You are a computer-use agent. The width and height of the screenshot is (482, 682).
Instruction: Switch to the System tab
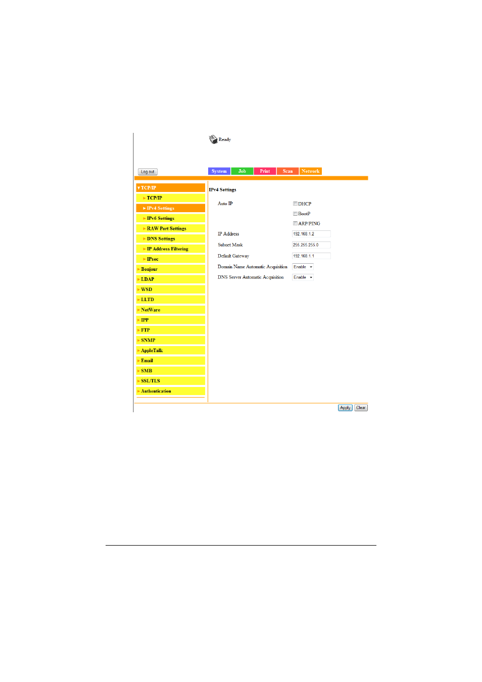coord(219,171)
